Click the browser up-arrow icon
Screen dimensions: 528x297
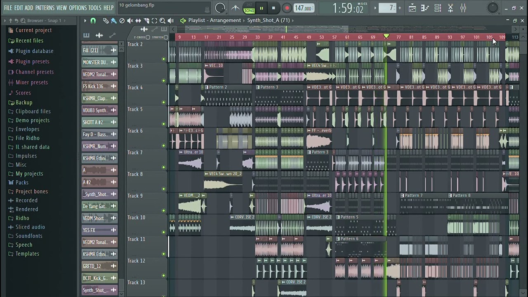click(11, 20)
